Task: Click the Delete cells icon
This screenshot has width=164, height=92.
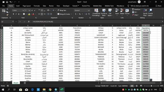Action: click(x=122, y=11)
